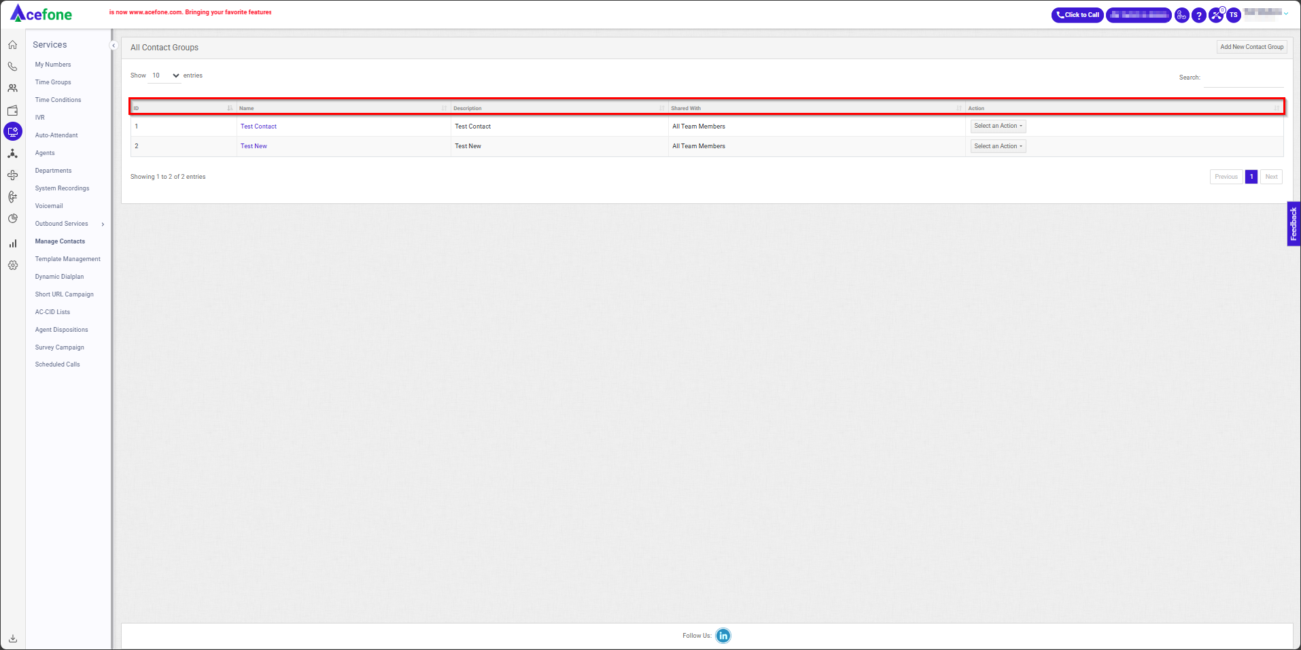Sort the table by ID column
Image resolution: width=1301 pixels, height=650 pixels.
click(x=184, y=108)
